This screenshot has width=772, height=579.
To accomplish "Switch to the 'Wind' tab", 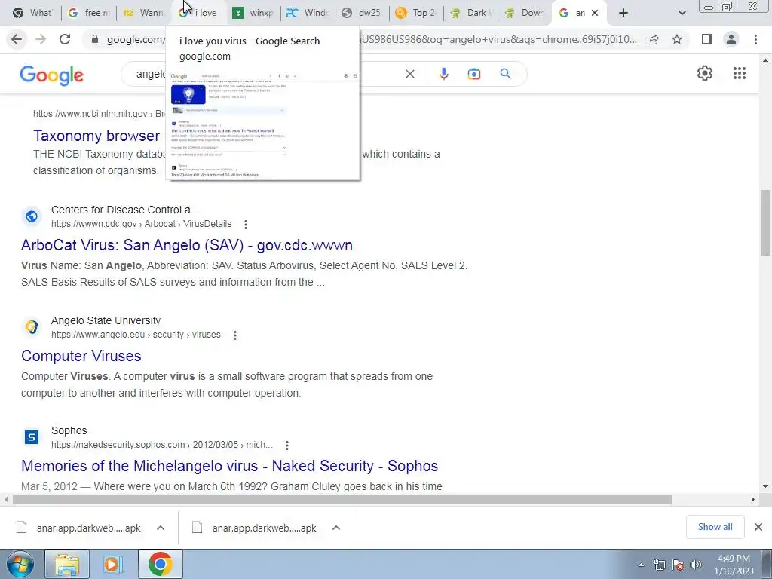I will [x=308, y=13].
